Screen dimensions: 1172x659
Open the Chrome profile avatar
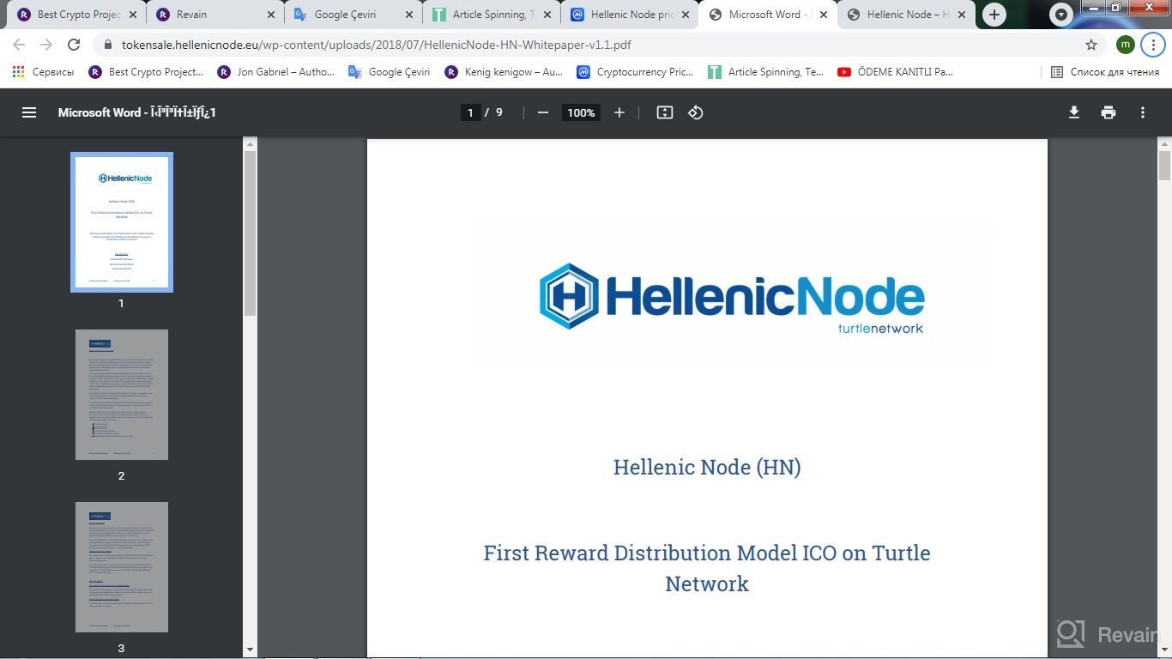click(x=1126, y=45)
